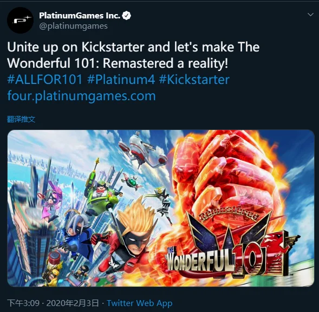Open PlatinumGames Inc. display name link
Screen dimensions: 319x312
[80, 16]
